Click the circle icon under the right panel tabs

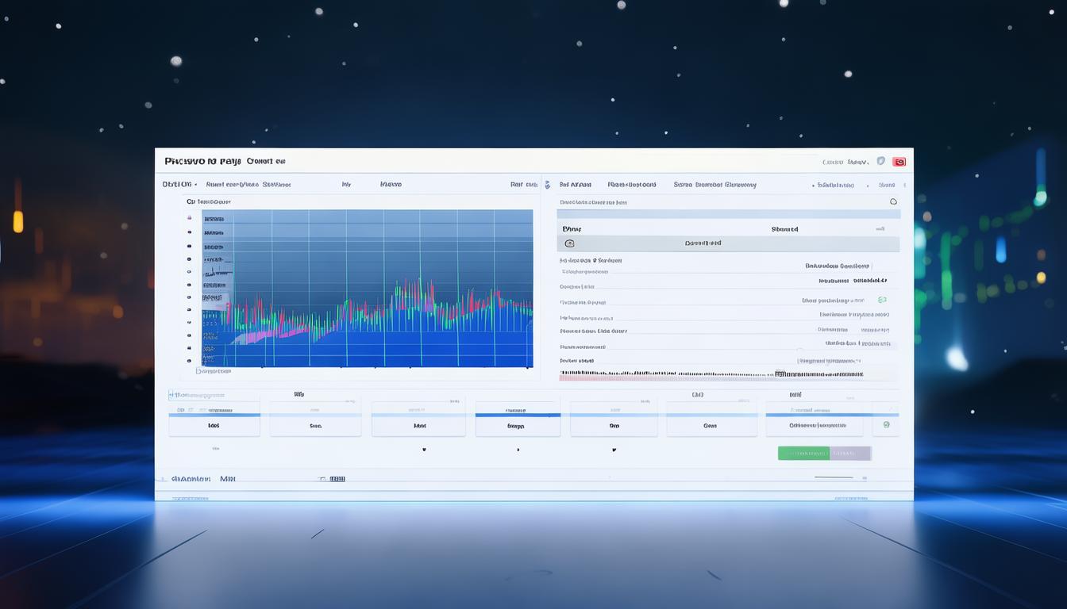tap(893, 202)
